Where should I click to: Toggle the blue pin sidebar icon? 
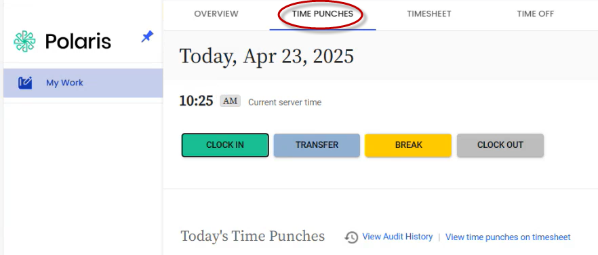147,37
